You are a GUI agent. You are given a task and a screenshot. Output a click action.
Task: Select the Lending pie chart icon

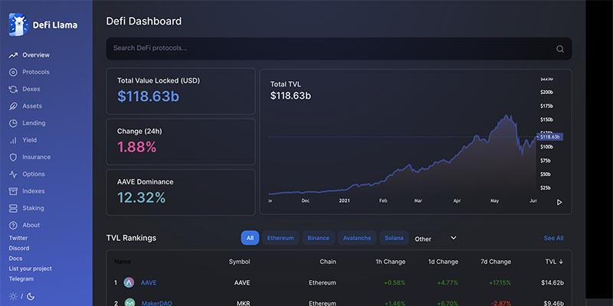point(13,123)
